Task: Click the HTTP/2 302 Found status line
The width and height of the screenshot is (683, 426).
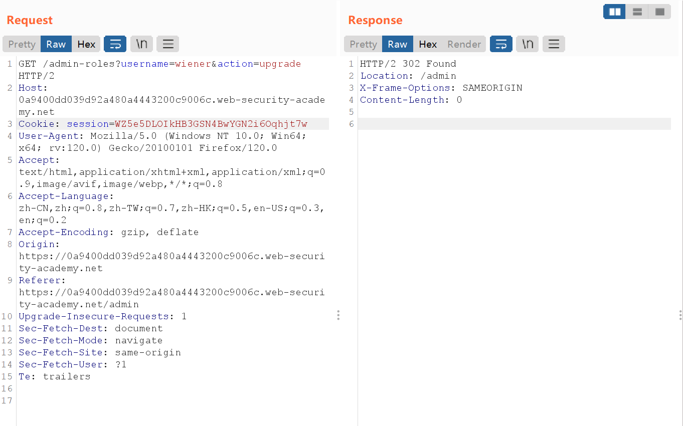Action: click(x=408, y=64)
